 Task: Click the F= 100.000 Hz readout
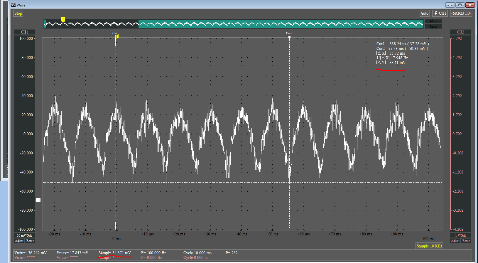coord(153,253)
